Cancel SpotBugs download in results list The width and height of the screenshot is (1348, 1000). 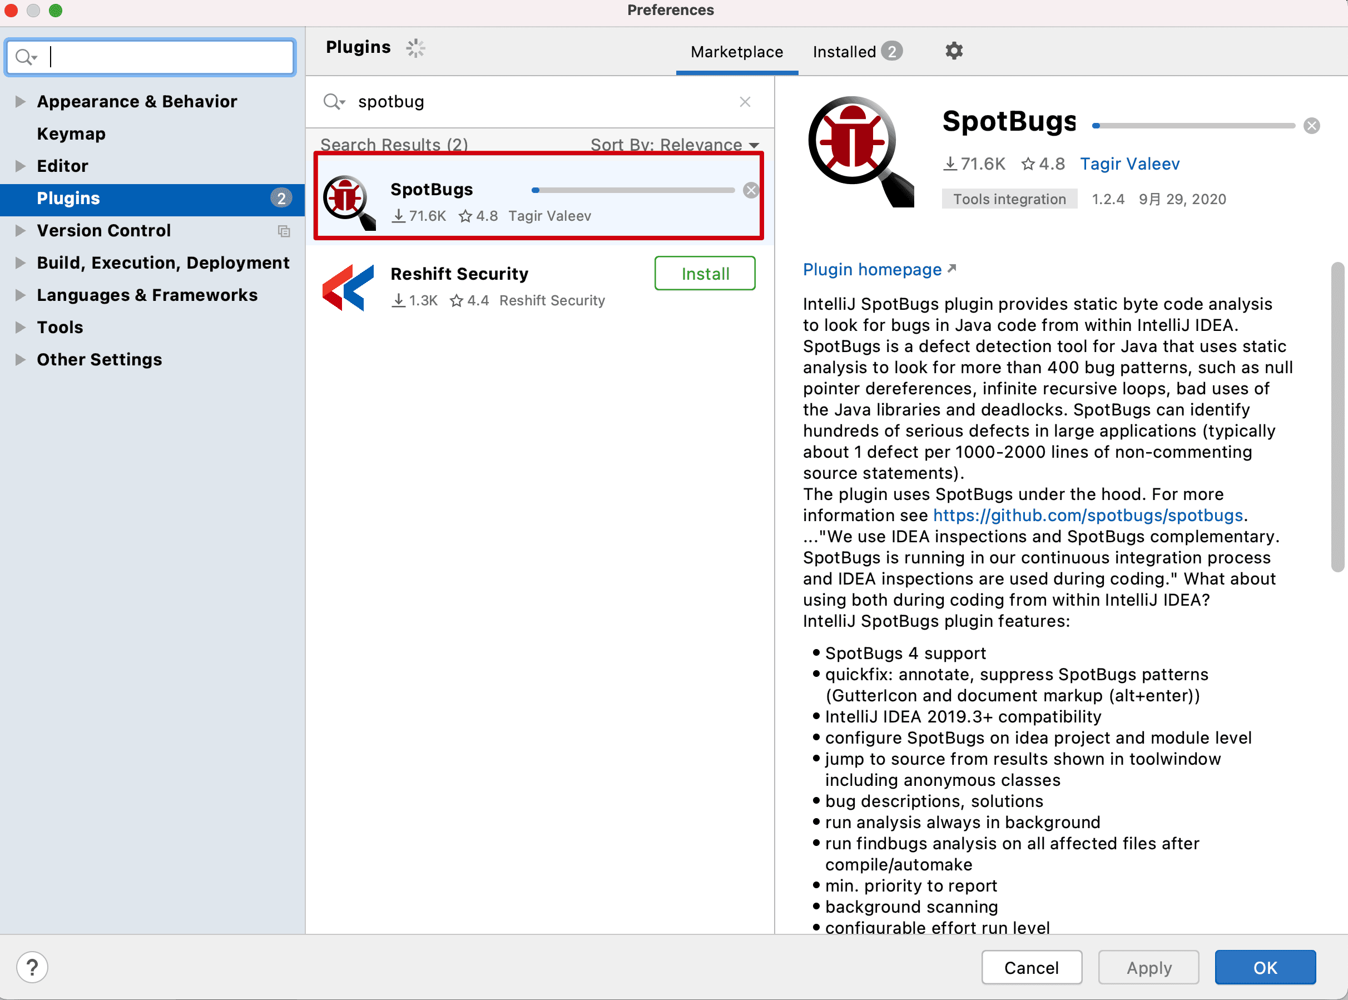click(x=751, y=190)
